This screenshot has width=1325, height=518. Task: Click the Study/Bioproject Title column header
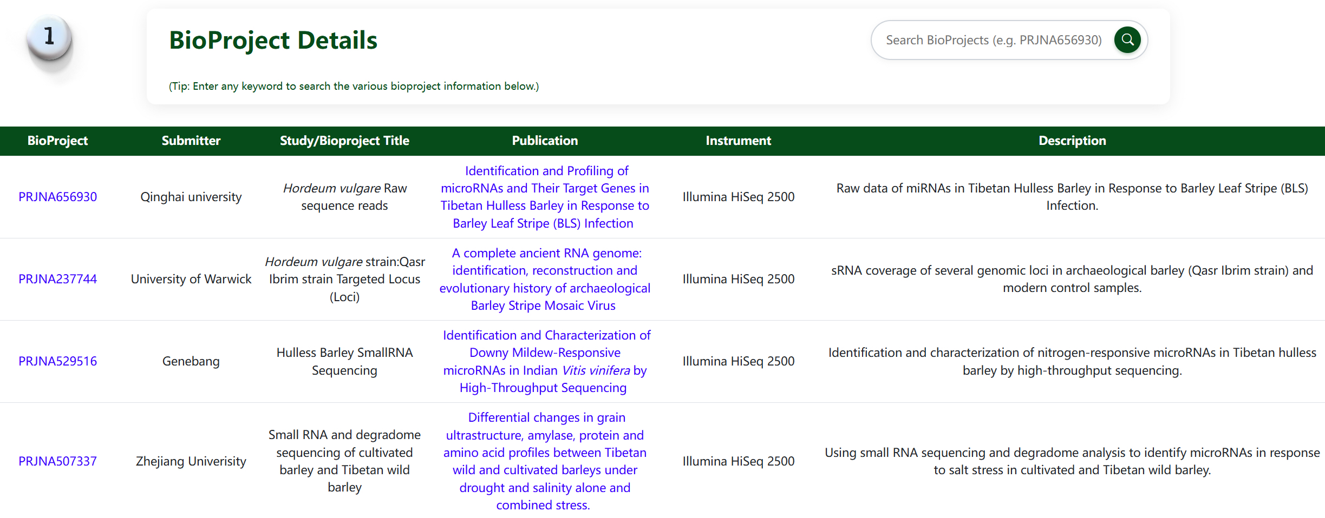pos(344,141)
